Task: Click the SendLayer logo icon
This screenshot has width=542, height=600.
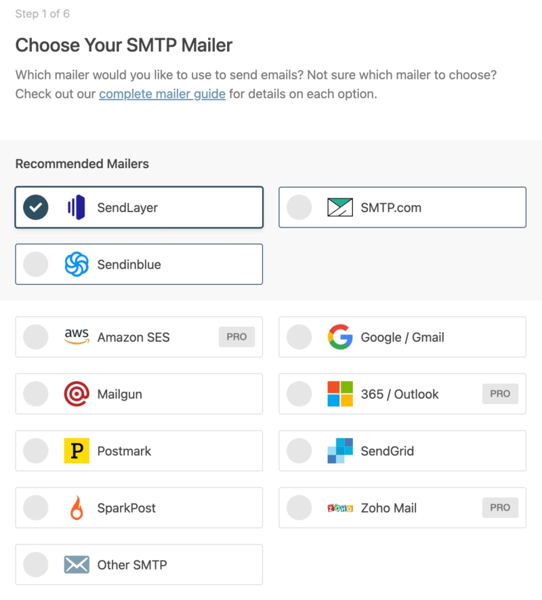Action: point(77,207)
